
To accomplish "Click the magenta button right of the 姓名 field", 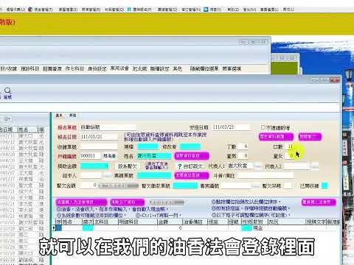I will 192,156.
